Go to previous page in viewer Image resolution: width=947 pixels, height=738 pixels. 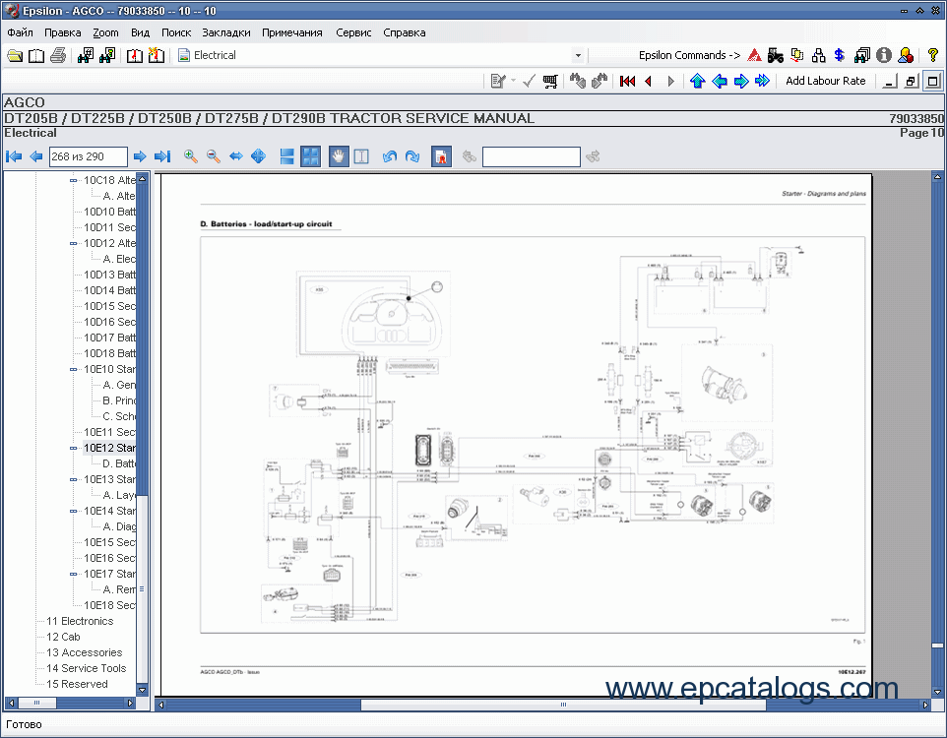coord(36,157)
